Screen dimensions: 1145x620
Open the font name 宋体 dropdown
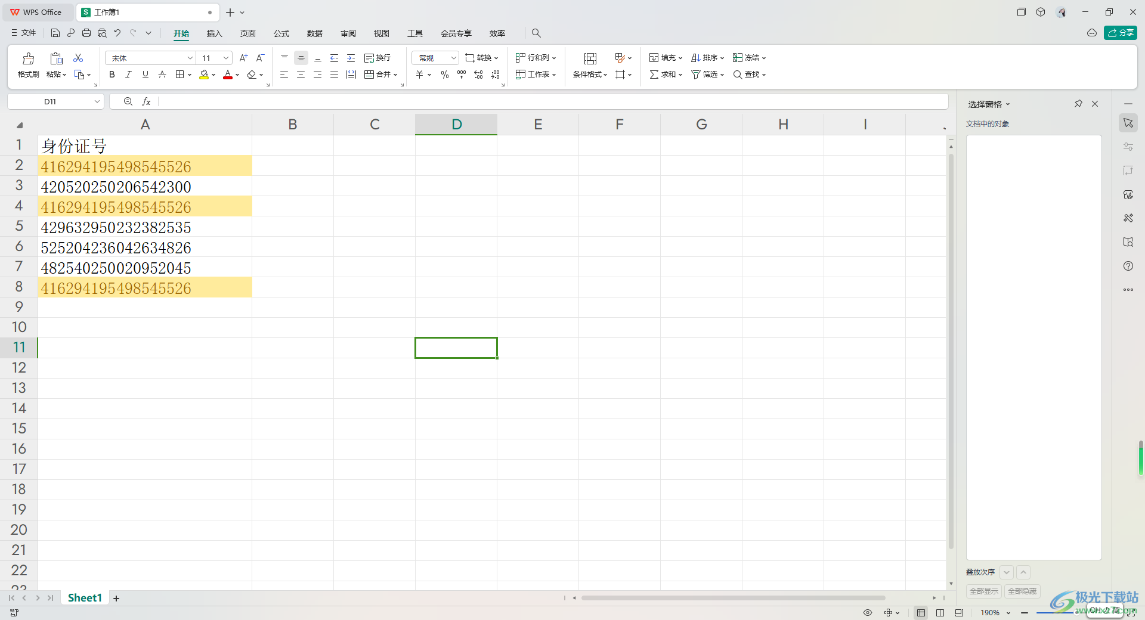190,58
